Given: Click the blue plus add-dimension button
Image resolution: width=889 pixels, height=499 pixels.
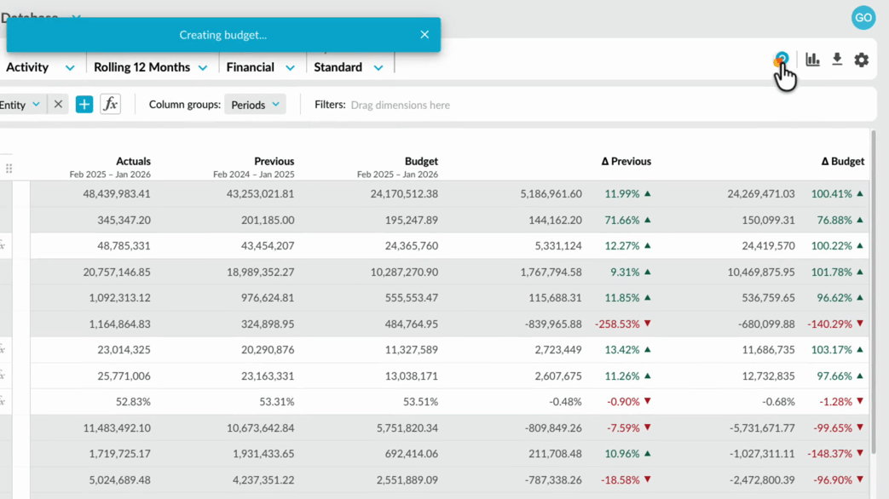Looking at the screenshot, I should pyautogui.click(x=84, y=104).
